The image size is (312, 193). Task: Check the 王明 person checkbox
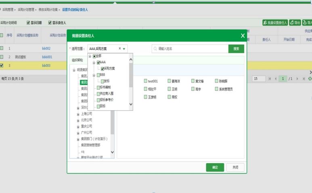pyautogui.click(x=169, y=89)
